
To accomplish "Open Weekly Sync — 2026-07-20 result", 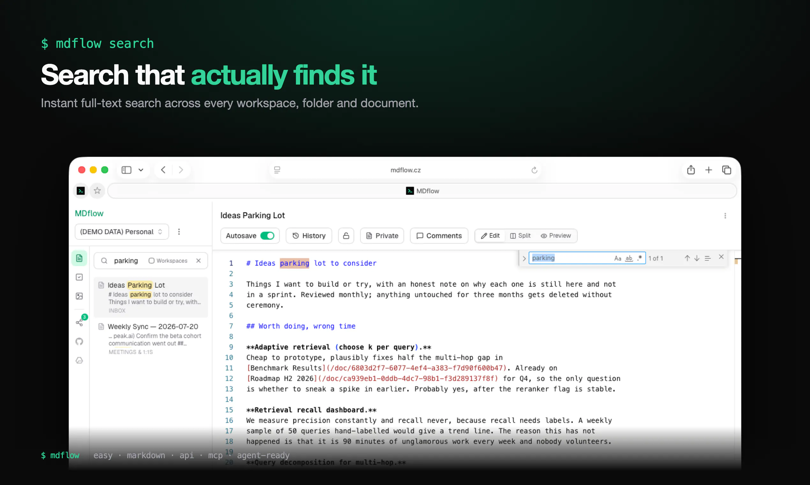I will click(x=151, y=339).
